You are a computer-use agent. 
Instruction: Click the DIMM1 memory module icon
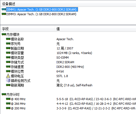(4, 9)
